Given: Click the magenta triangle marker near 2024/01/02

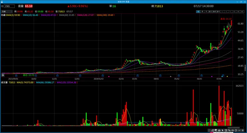Looking at the screenshot, I should (109, 77).
